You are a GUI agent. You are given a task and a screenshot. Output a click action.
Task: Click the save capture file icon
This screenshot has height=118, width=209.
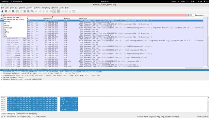[x=21, y=11]
